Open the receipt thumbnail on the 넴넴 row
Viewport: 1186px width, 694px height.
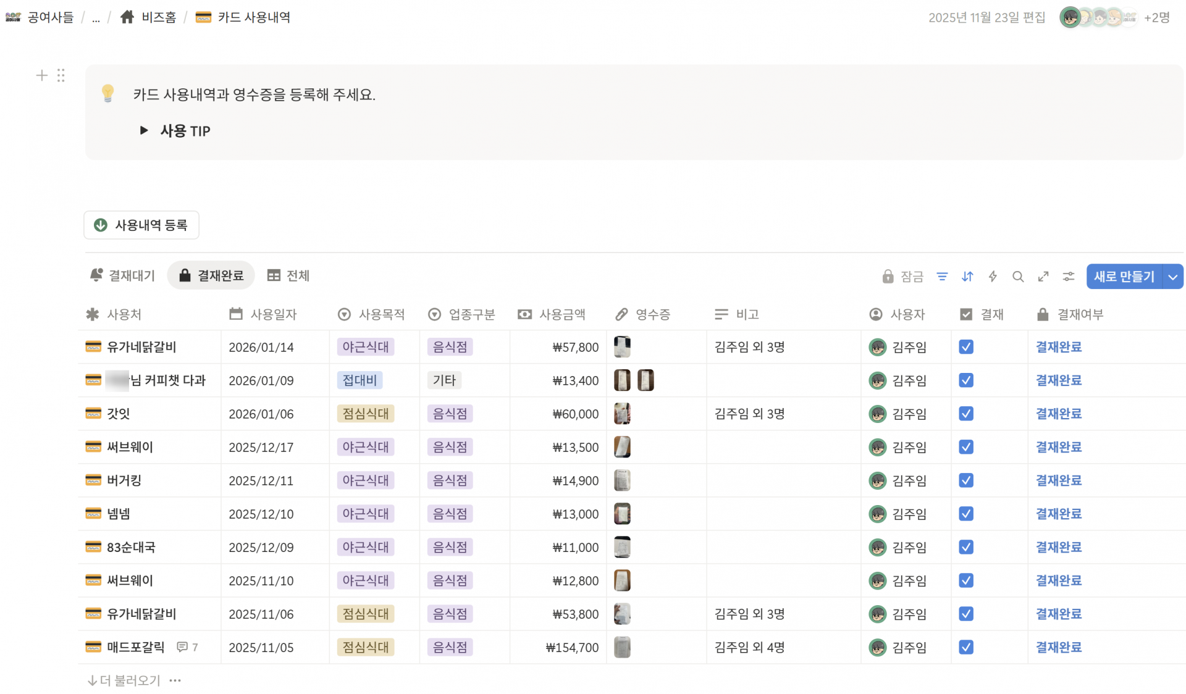(622, 513)
